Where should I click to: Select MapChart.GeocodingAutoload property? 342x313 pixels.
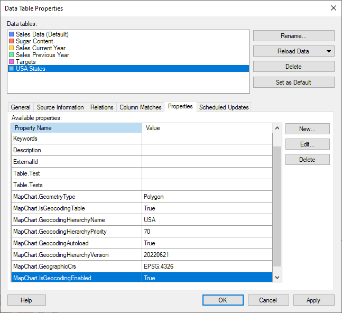[142, 243]
